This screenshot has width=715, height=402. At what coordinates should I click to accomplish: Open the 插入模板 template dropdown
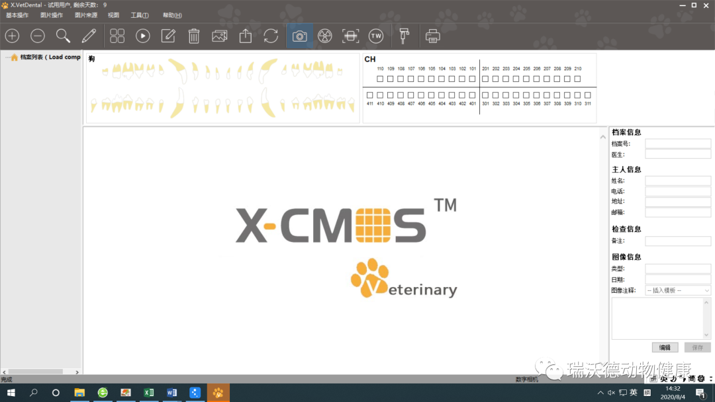pos(678,290)
